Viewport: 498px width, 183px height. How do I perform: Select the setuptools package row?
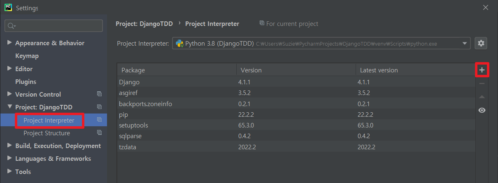tap(296, 125)
